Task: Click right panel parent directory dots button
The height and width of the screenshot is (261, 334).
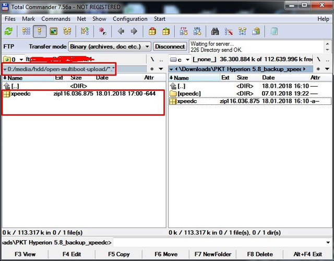Action: 328,60
